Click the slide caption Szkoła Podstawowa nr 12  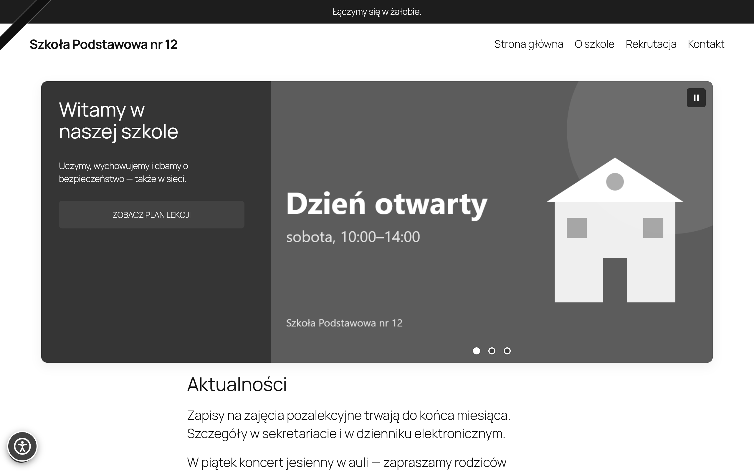point(344,323)
